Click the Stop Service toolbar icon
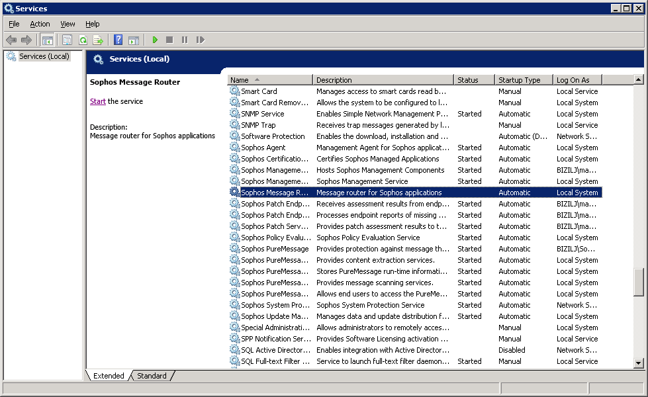 click(x=169, y=40)
